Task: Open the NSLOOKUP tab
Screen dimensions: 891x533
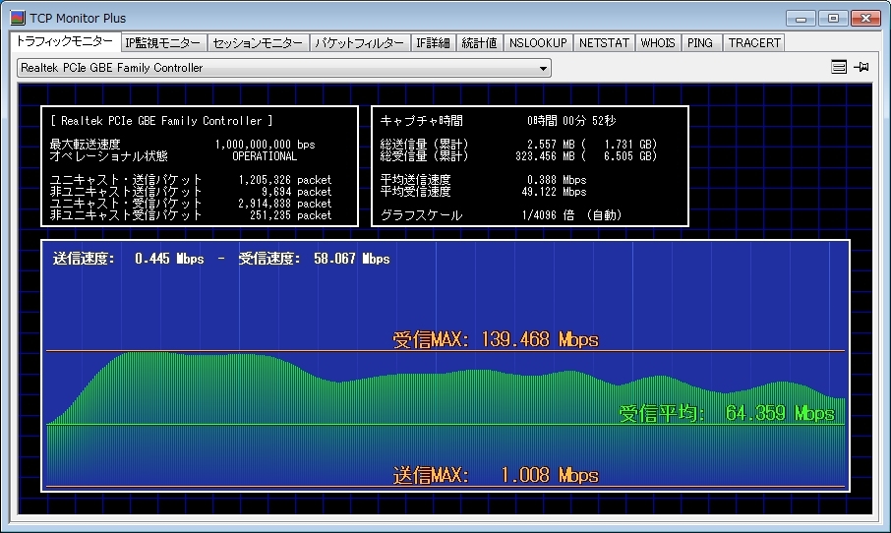Action: [x=537, y=43]
